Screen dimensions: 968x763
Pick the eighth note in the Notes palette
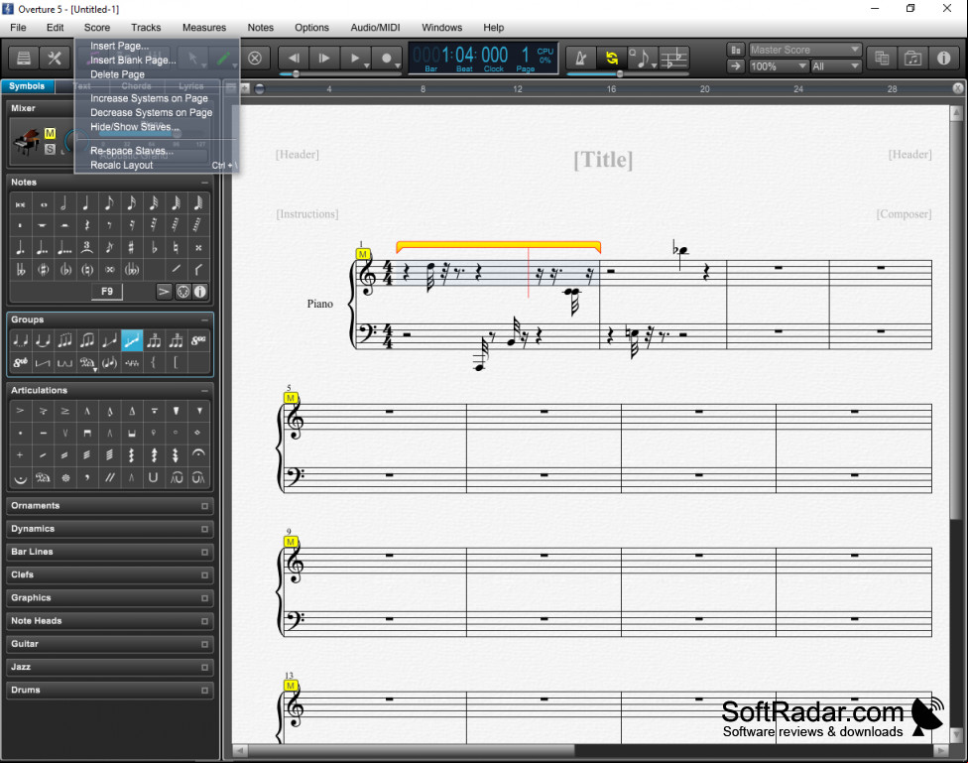coord(109,202)
